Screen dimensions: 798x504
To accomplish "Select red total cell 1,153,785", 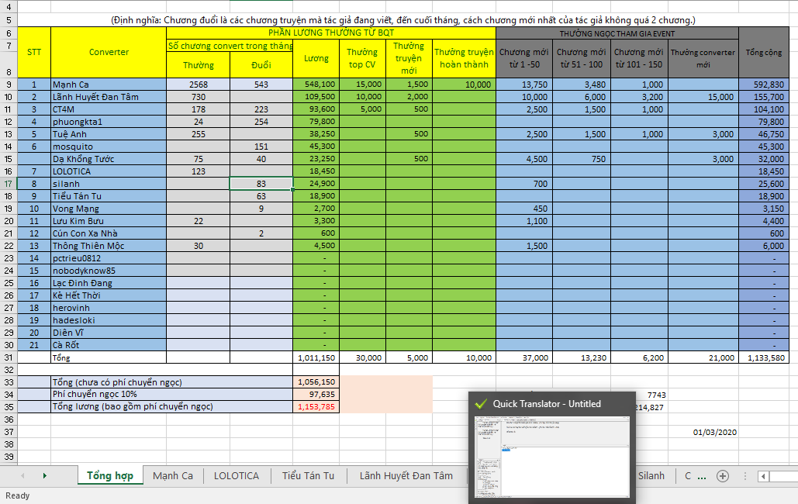I will (x=316, y=407).
